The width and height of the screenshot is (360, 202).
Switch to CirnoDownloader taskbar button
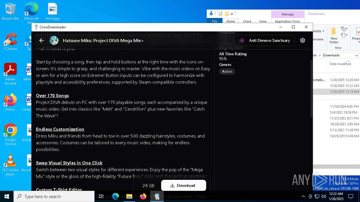[157, 196]
